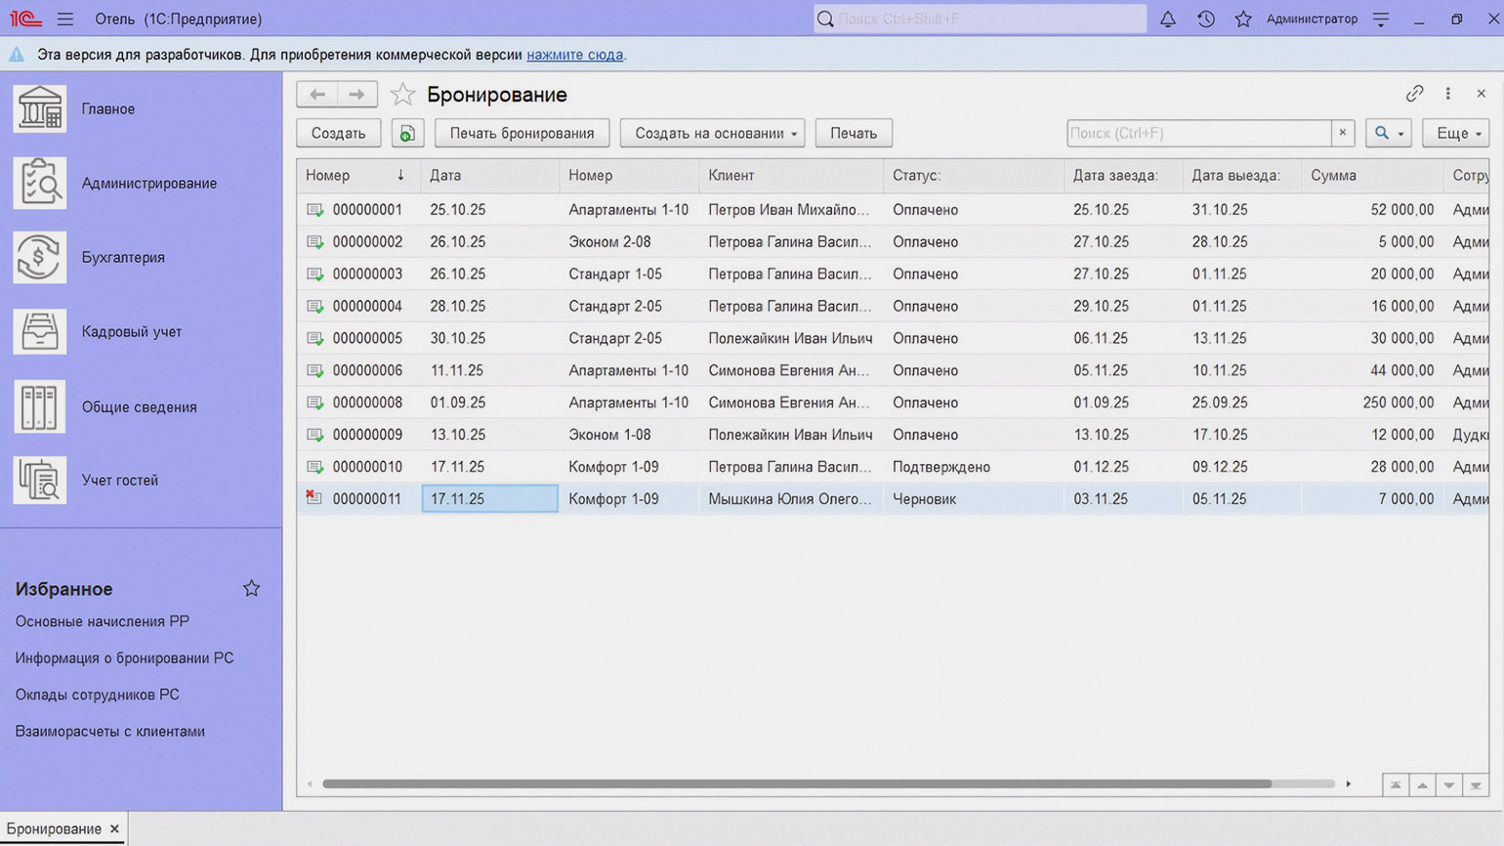Open the notifications bell icon
This screenshot has height=846, width=1504.
[x=1167, y=19]
